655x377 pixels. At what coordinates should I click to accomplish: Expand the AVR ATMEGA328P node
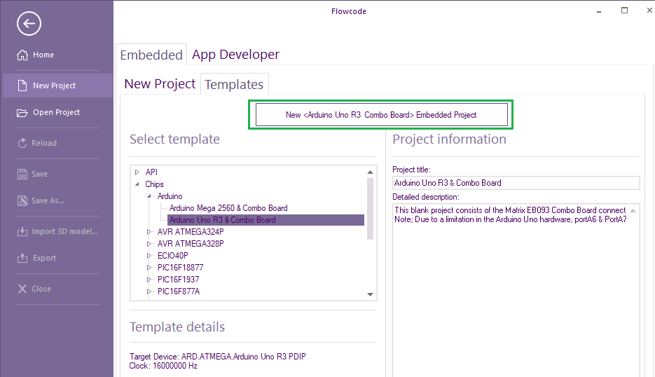pos(149,244)
